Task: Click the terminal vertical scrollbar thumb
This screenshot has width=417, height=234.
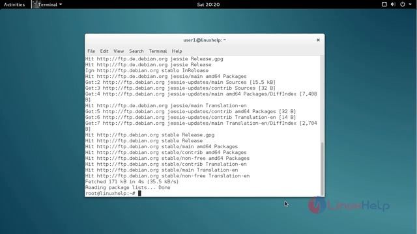Action: pyautogui.click(x=323, y=168)
